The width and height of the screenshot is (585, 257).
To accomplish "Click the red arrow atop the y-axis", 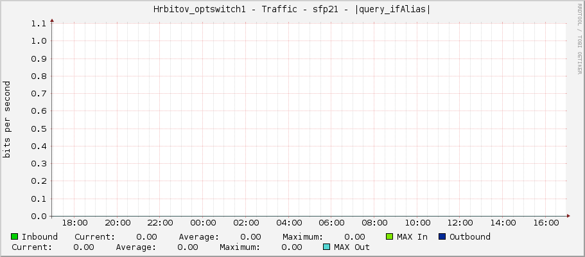I will pyautogui.click(x=52, y=21).
